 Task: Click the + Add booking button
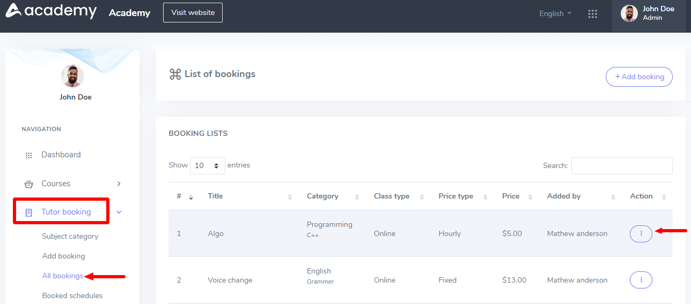tap(639, 77)
